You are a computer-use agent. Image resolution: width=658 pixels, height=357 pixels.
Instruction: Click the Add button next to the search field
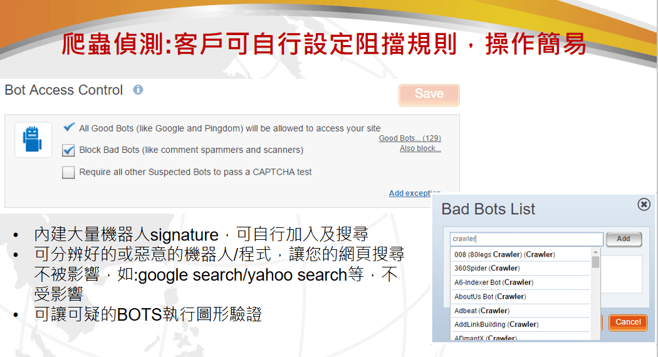tap(624, 239)
